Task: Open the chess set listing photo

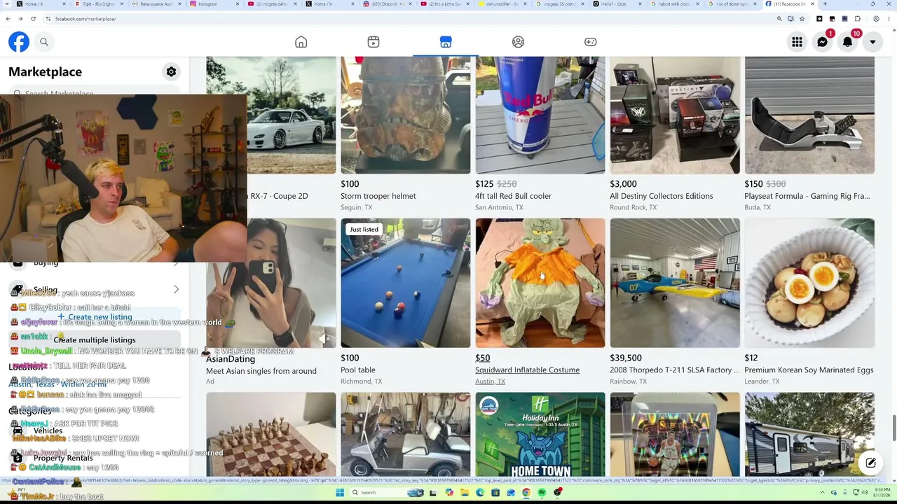Action: point(271,434)
